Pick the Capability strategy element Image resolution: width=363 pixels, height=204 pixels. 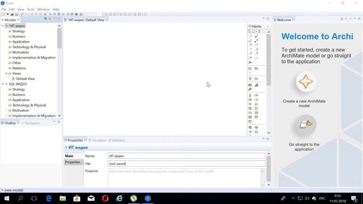click(256, 85)
